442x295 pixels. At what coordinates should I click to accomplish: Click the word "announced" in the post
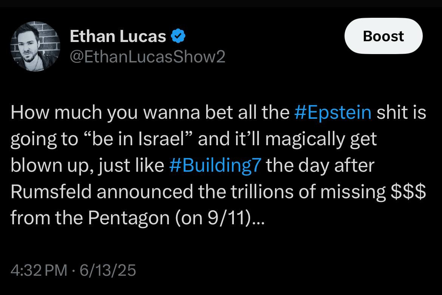click(150, 192)
